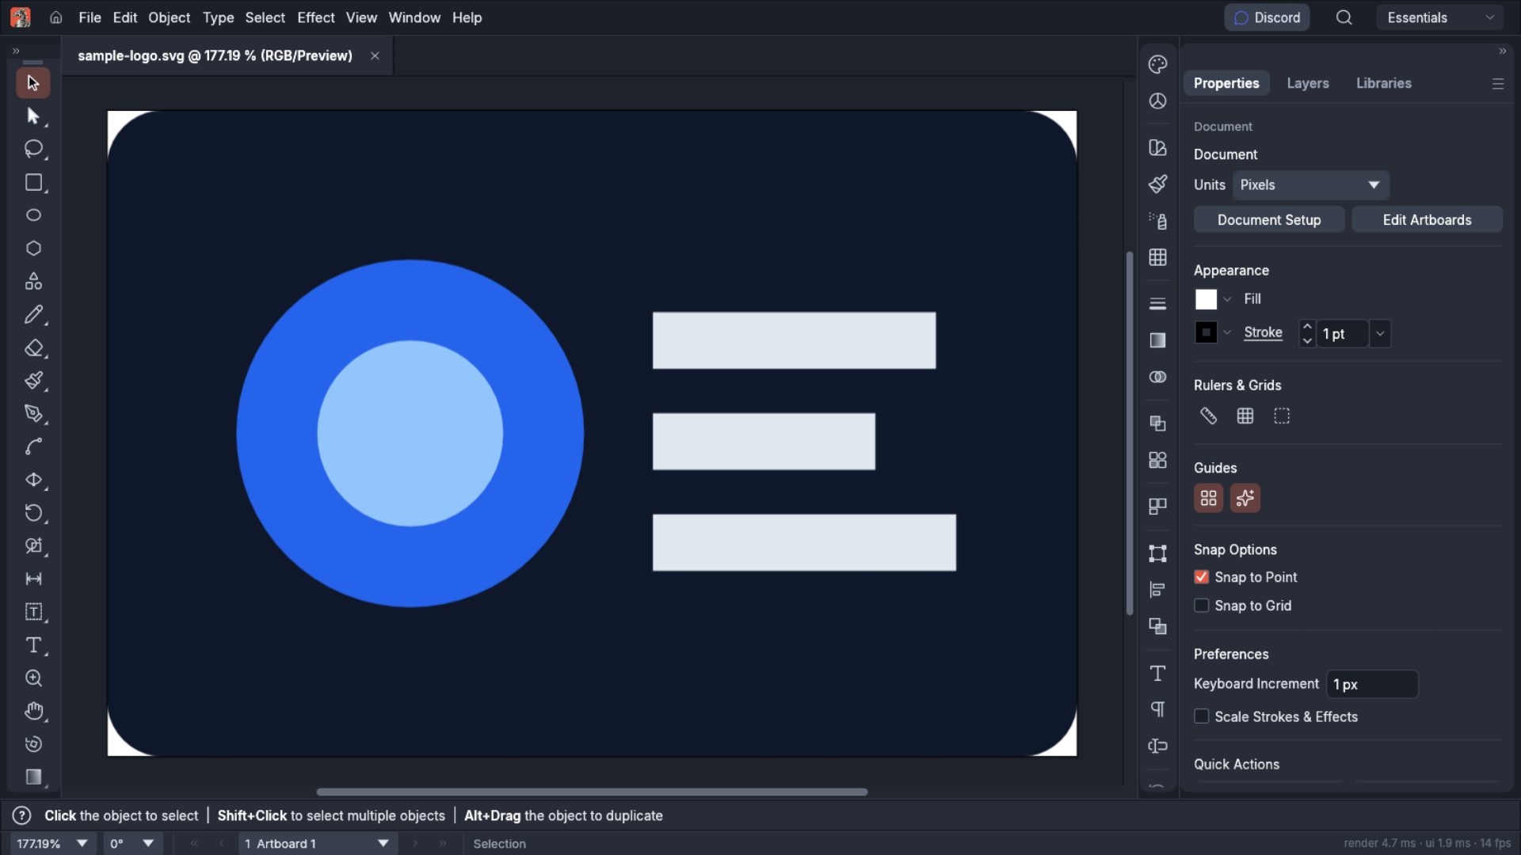Show rulers icon under Rulers & Grids
Screen dimensions: 1521x855
click(x=1208, y=416)
